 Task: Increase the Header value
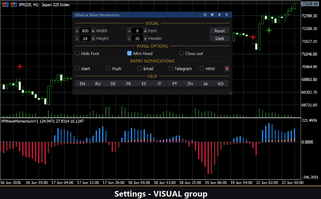click(145, 38)
